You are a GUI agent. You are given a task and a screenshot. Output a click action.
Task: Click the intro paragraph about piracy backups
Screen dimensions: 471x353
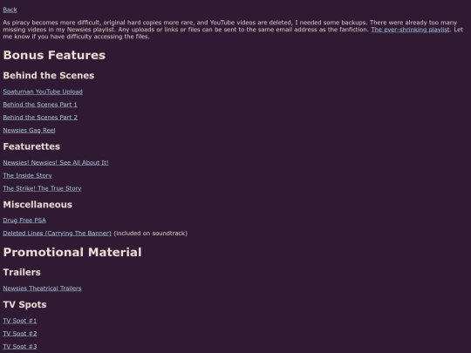tap(233, 30)
